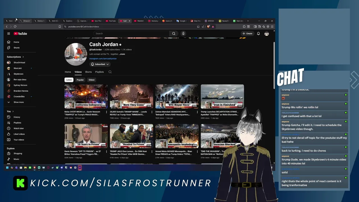Open new browser tab
Viewport: 359px width, 202px height.
click(x=248, y=21)
